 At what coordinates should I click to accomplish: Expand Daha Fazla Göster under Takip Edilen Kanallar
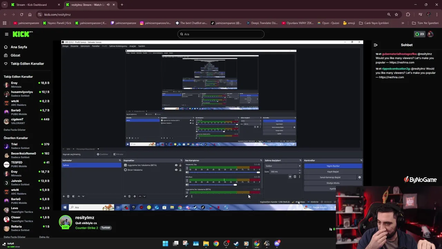pyautogui.click(x=15, y=130)
